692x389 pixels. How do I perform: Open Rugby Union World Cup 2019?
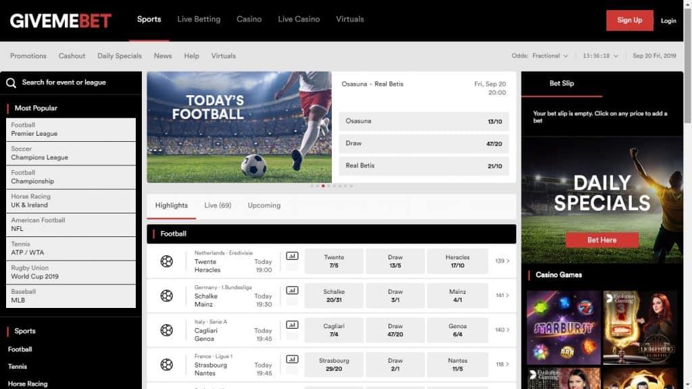(x=71, y=273)
